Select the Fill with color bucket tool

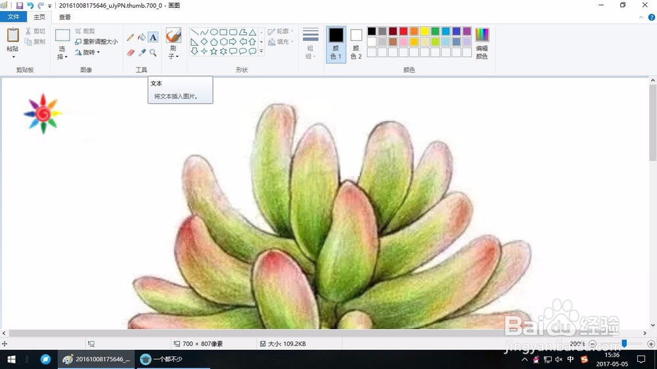point(142,37)
